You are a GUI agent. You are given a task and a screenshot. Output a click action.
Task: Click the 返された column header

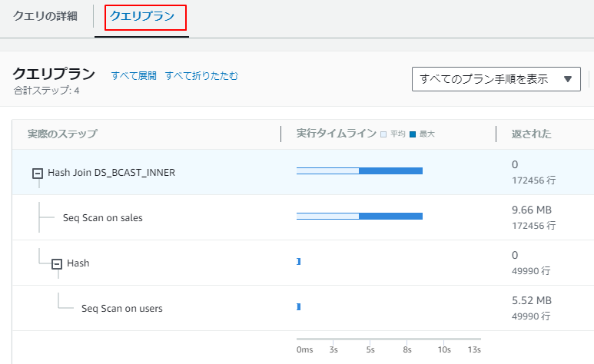tap(532, 134)
